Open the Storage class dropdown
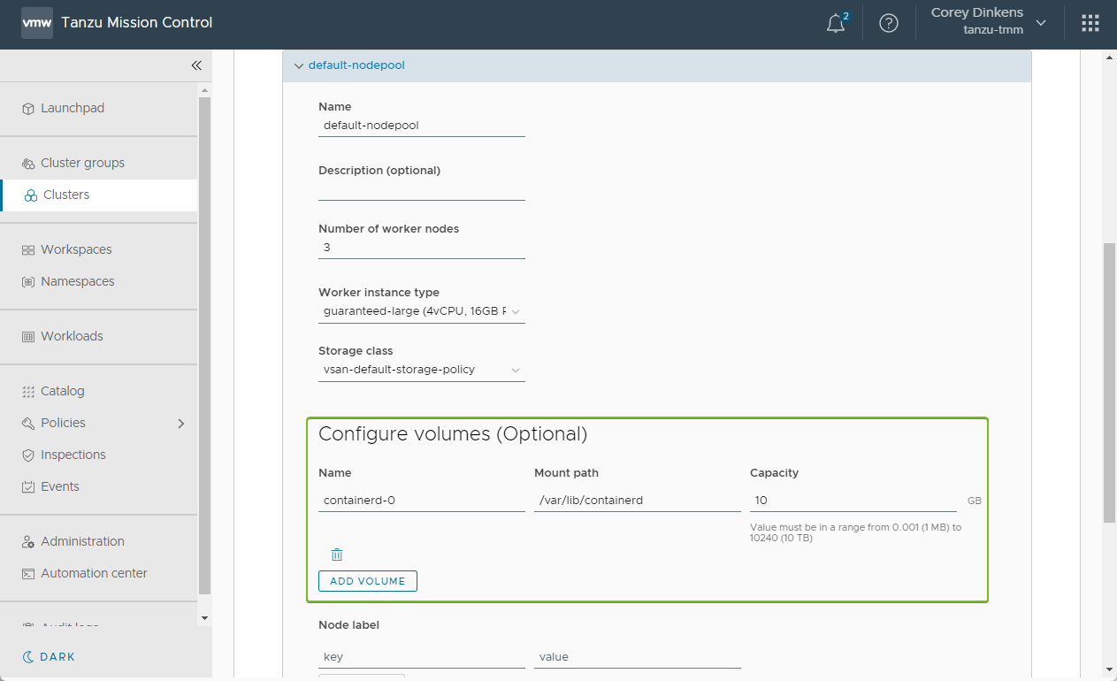 tap(421, 370)
